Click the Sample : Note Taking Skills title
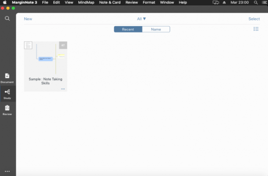The height and width of the screenshot is (176, 268). 46,81
